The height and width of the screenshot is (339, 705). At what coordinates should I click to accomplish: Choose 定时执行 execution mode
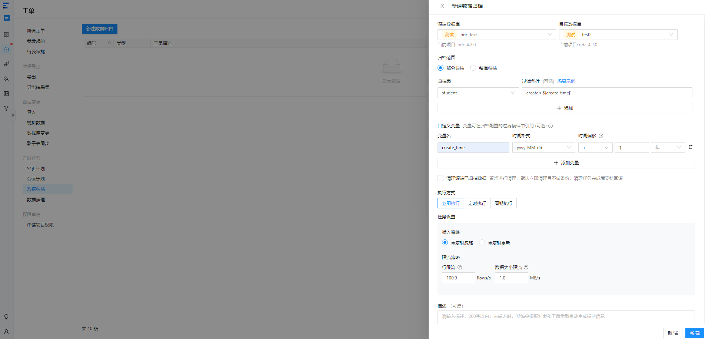point(477,203)
